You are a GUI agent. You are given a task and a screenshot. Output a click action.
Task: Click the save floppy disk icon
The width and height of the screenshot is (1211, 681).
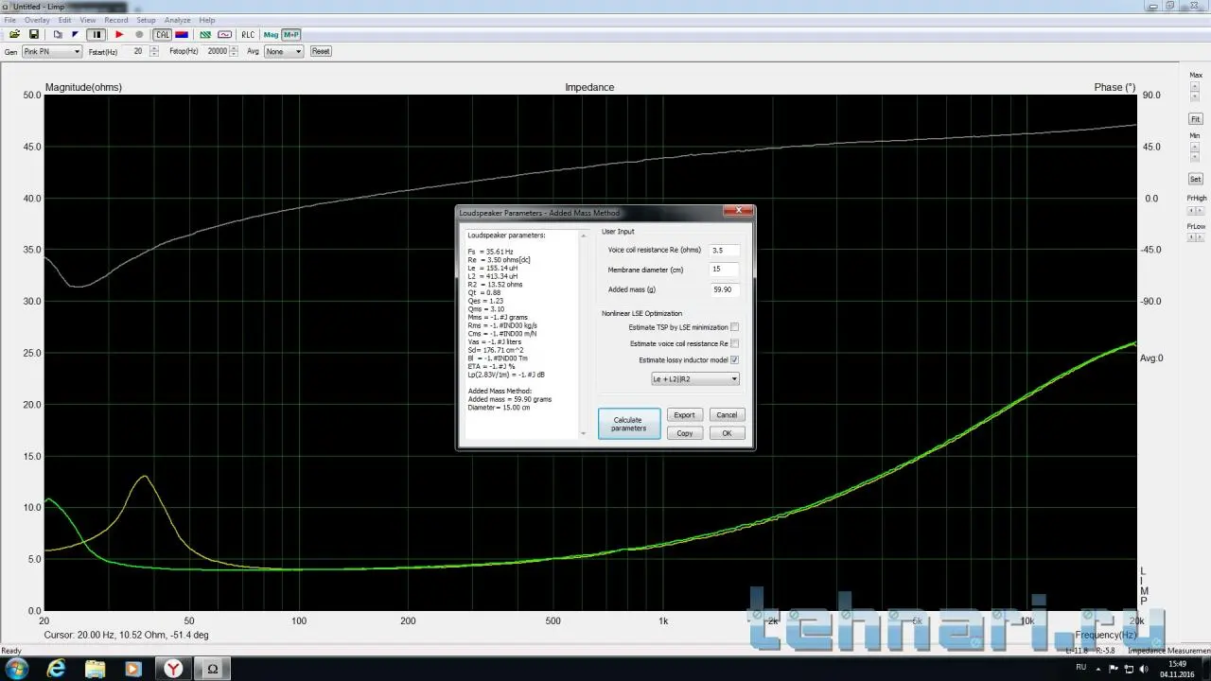click(34, 35)
